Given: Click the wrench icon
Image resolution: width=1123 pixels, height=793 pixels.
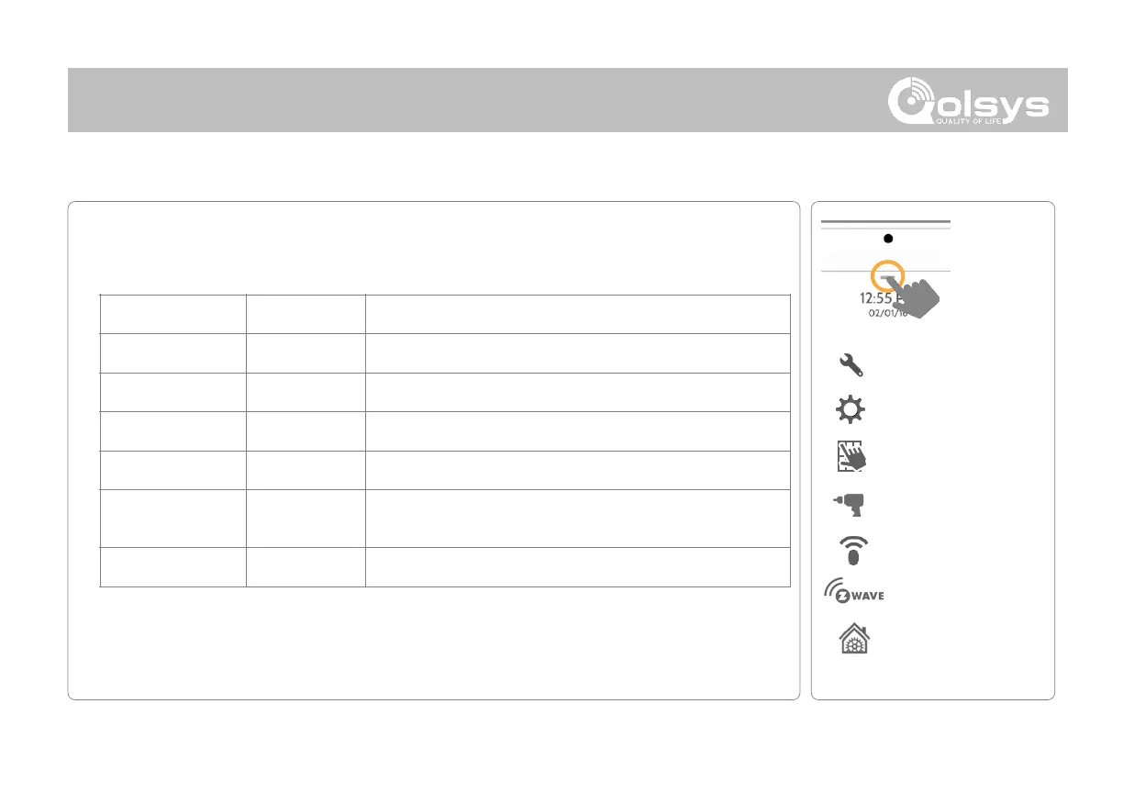Looking at the screenshot, I should click(851, 366).
